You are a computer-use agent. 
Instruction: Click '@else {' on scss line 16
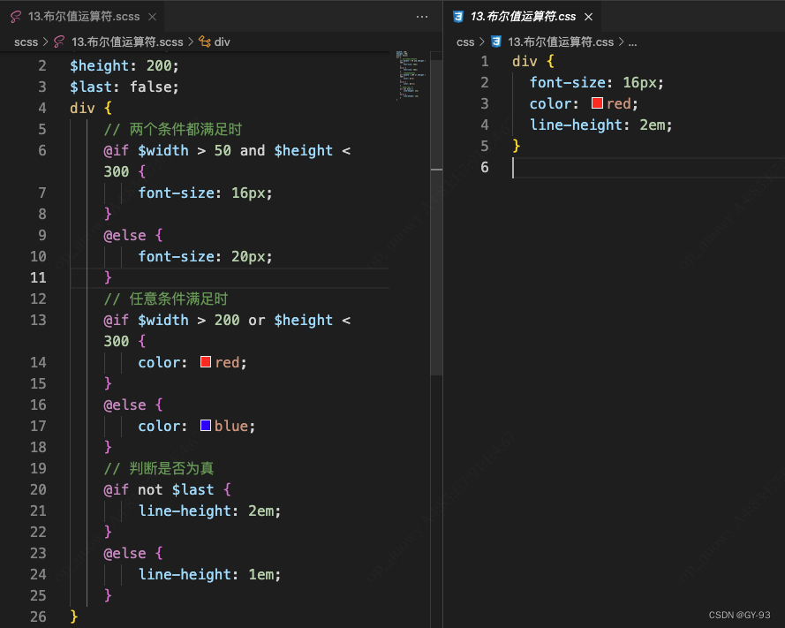(x=133, y=405)
